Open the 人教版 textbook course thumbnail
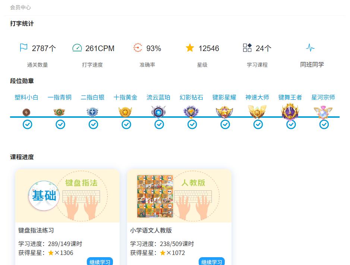 [x=179, y=196]
